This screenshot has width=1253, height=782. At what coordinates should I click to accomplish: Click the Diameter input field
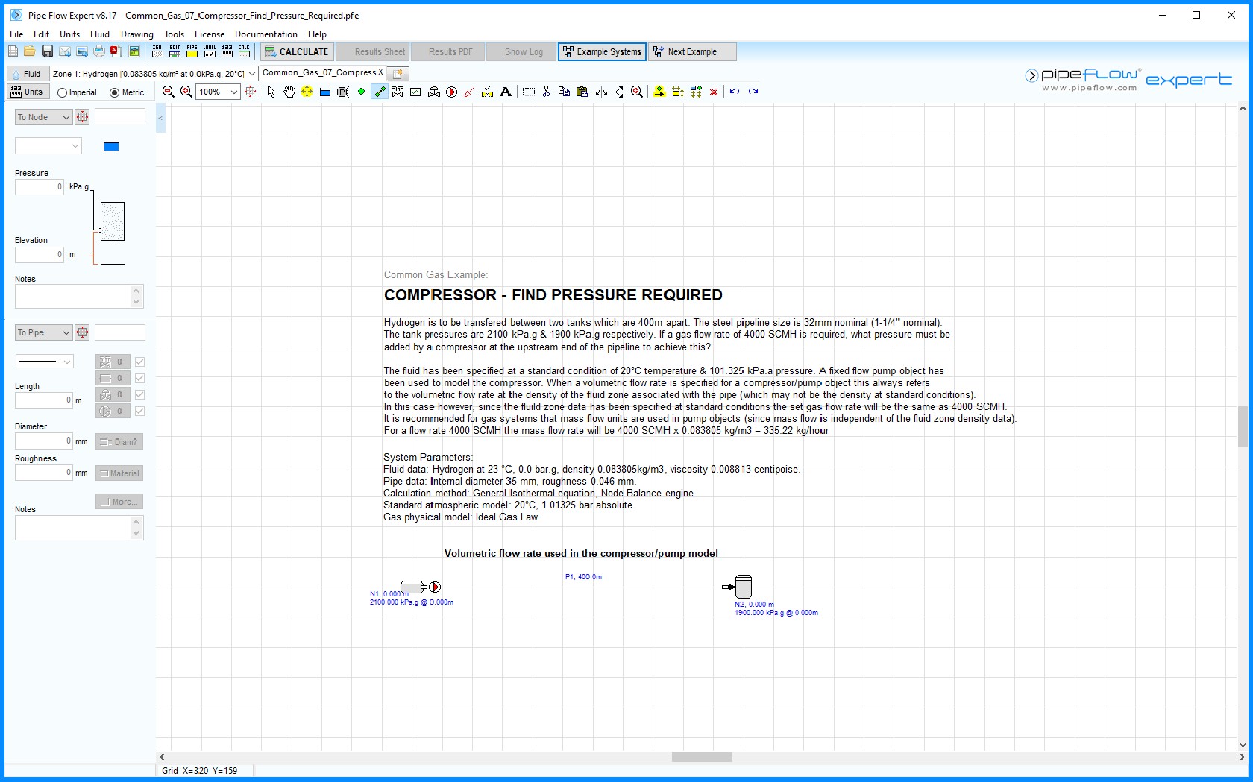[x=44, y=441]
